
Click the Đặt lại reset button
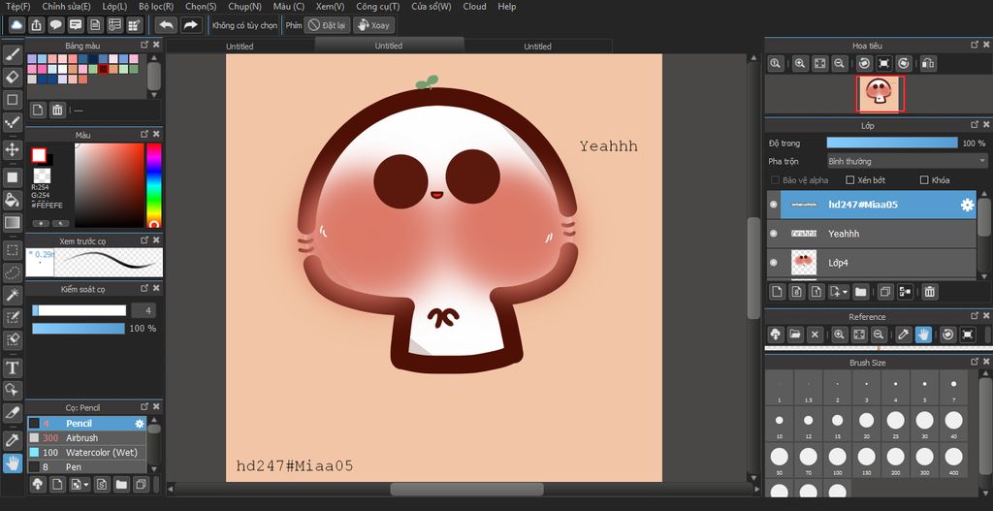[327, 25]
